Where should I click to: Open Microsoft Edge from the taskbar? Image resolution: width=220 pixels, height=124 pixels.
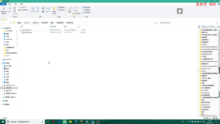tap(59, 122)
